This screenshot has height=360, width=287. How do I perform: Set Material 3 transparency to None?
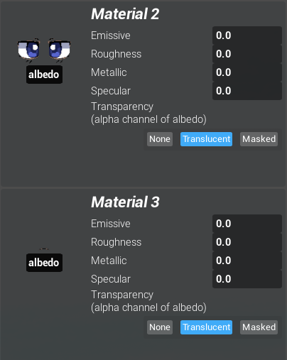point(160,327)
